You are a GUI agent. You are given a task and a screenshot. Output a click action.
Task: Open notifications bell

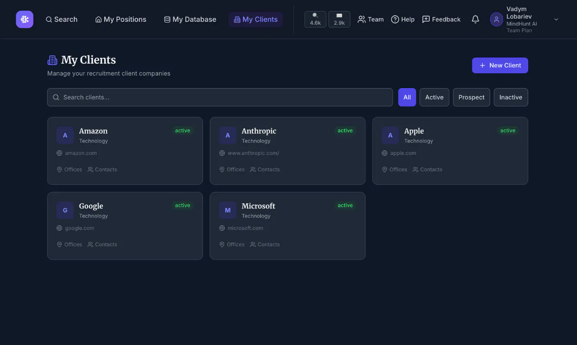pyautogui.click(x=475, y=20)
